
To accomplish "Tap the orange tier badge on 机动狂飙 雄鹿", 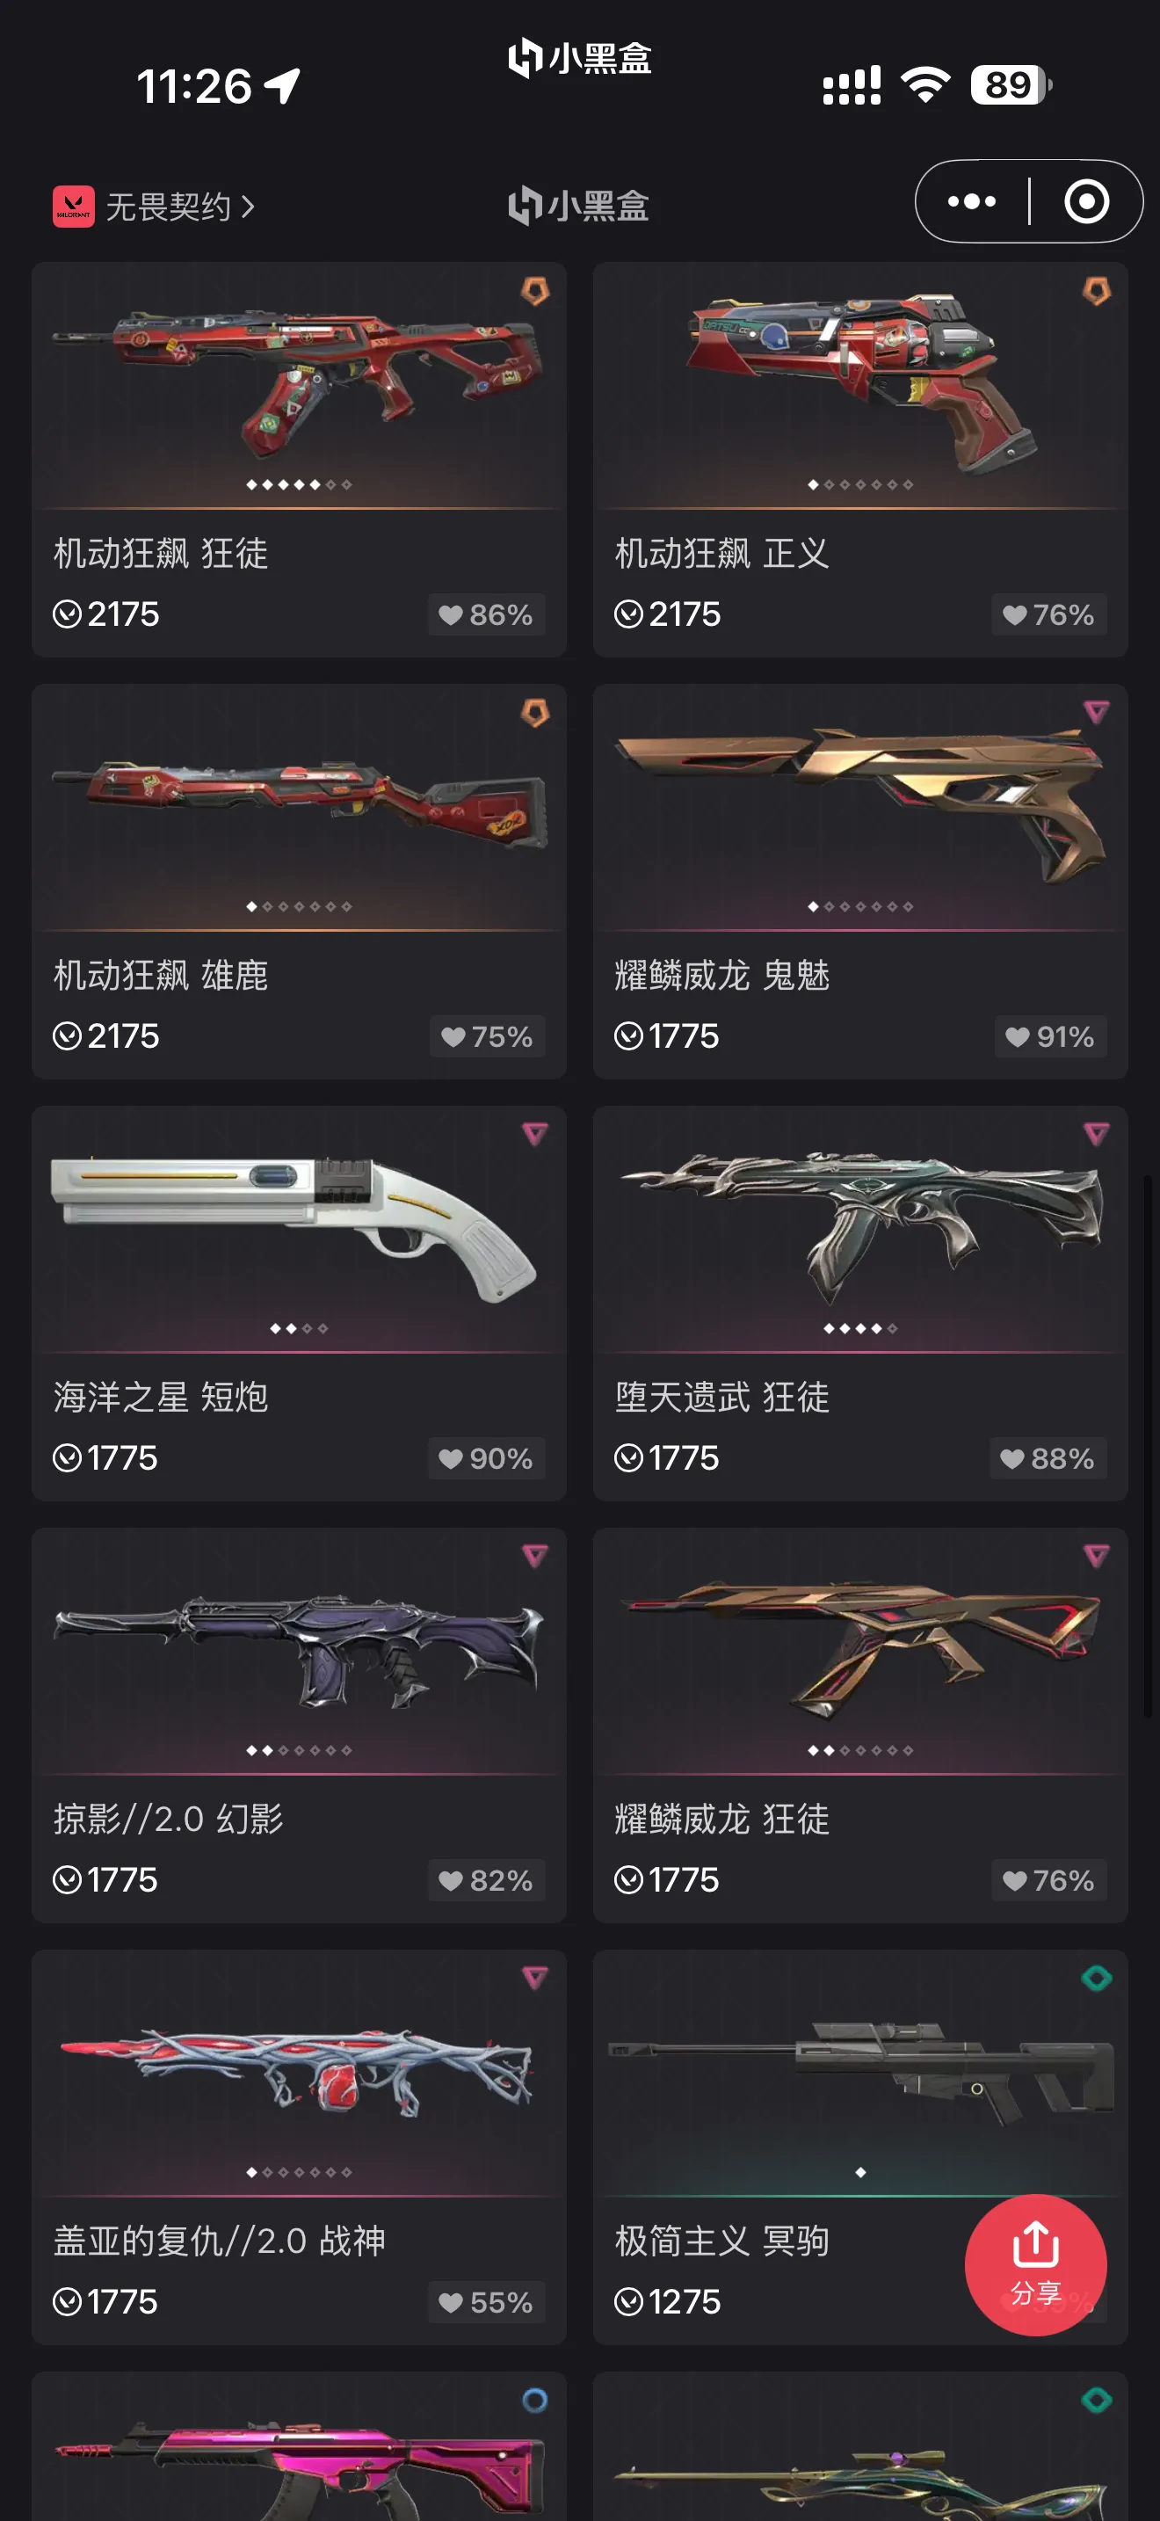I will (534, 713).
